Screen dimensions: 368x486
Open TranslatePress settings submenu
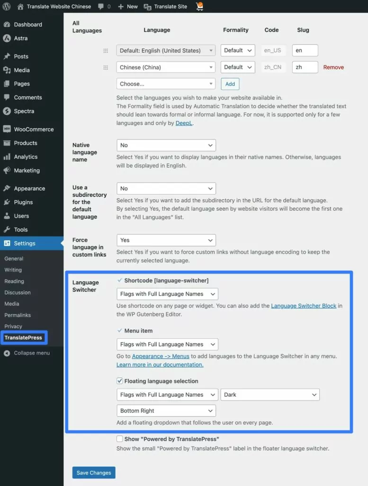pyautogui.click(x=23, y=337)
